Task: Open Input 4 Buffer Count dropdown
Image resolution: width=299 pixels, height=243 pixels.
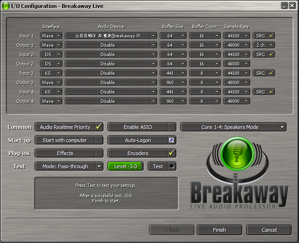Action: coord(205,92)
